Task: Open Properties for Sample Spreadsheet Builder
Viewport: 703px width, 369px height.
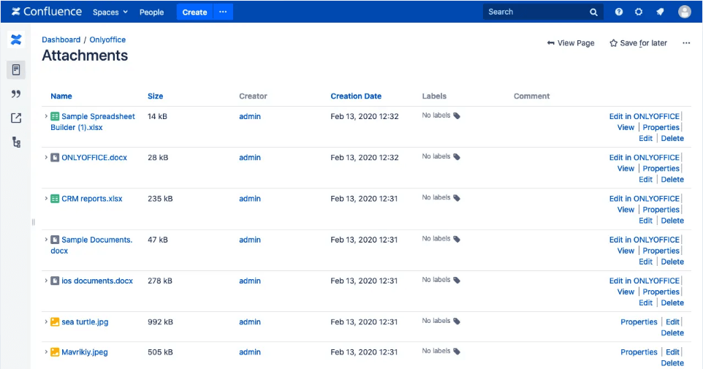Action: tap(661, 127)
